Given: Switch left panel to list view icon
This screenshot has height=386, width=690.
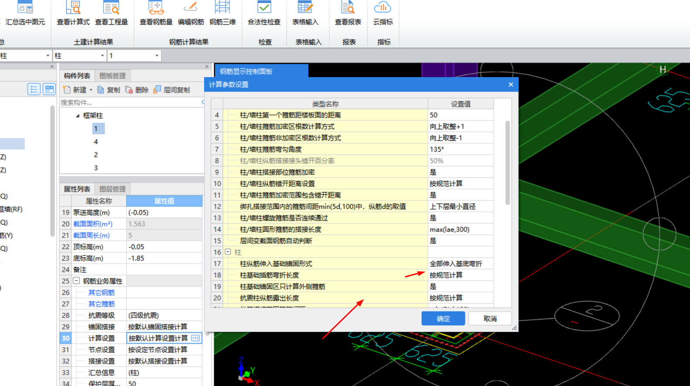Looking at the screenshot, I should 34,89.
